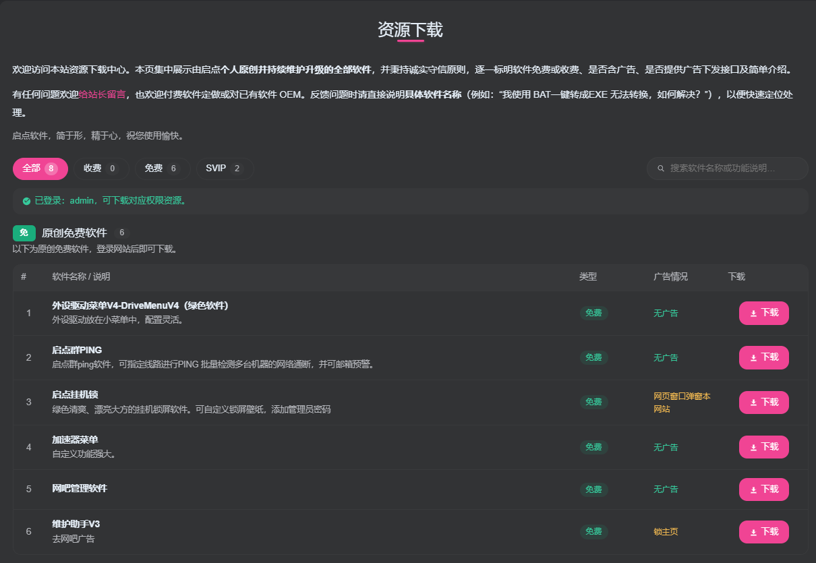Click the 去网吧广告 description text

click(x=74, y=539)
